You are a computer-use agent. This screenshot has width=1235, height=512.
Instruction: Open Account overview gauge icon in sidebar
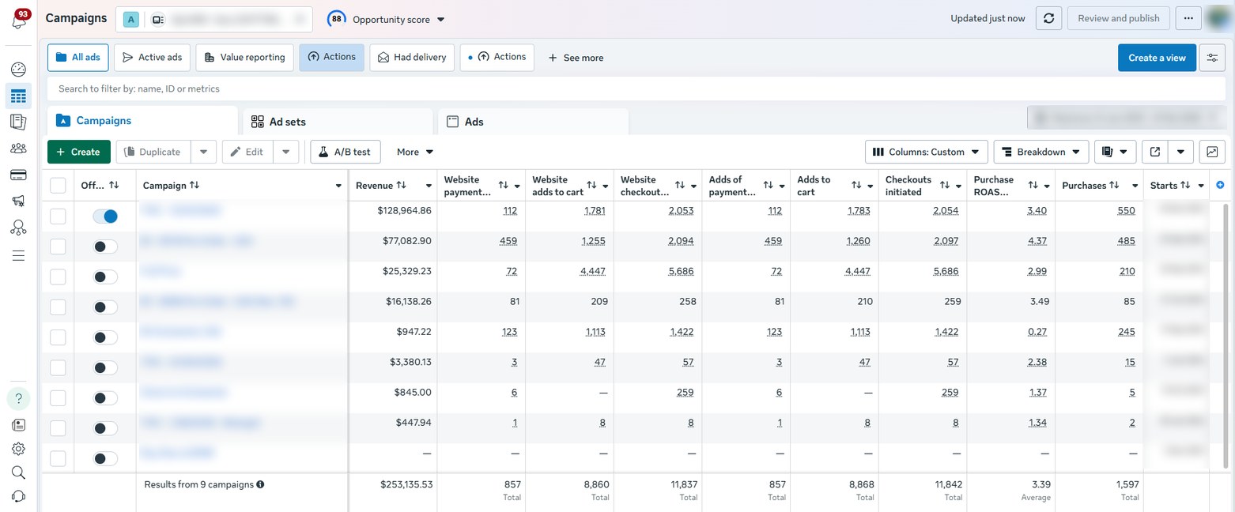[18, 70]
